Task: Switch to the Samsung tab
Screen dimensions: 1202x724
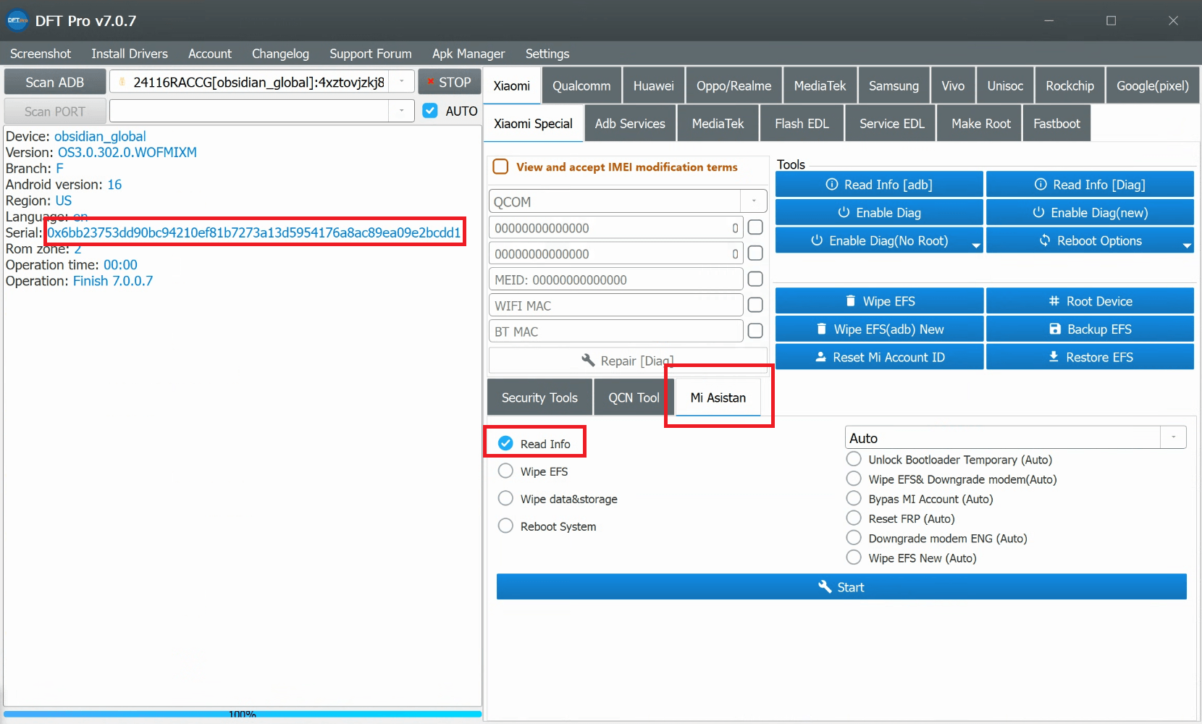Action: [894, 85]
